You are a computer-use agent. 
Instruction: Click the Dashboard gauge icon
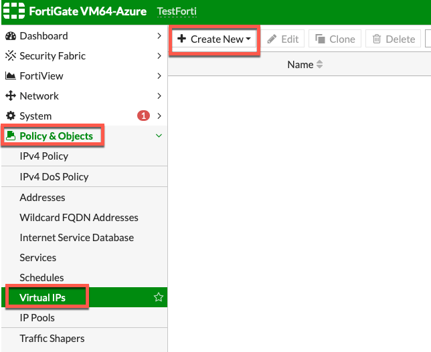[x=11, y=36]
